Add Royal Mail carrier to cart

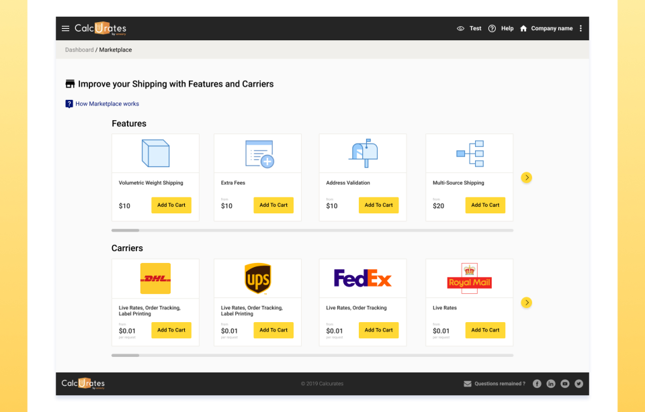click(485, 330)
